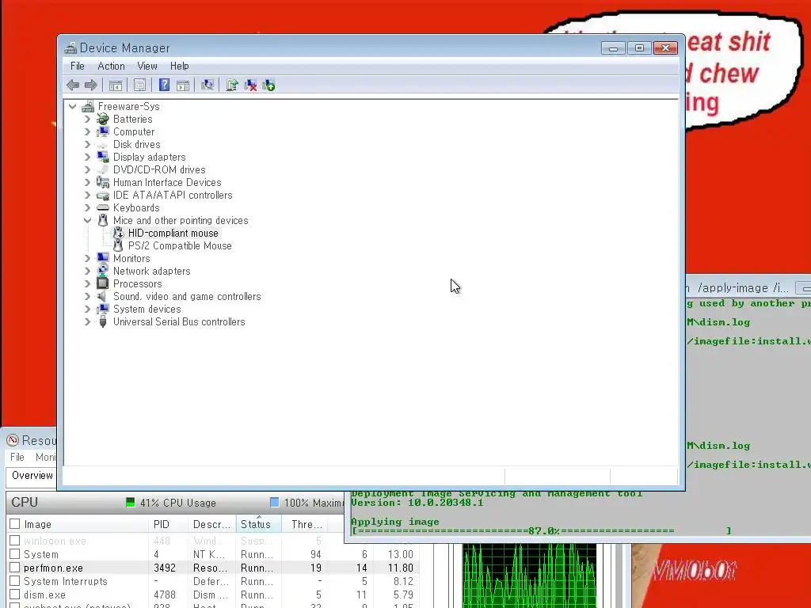The image size is (811, 608).
Task: Click the Monitors category icon
Action: pos(102,258)
